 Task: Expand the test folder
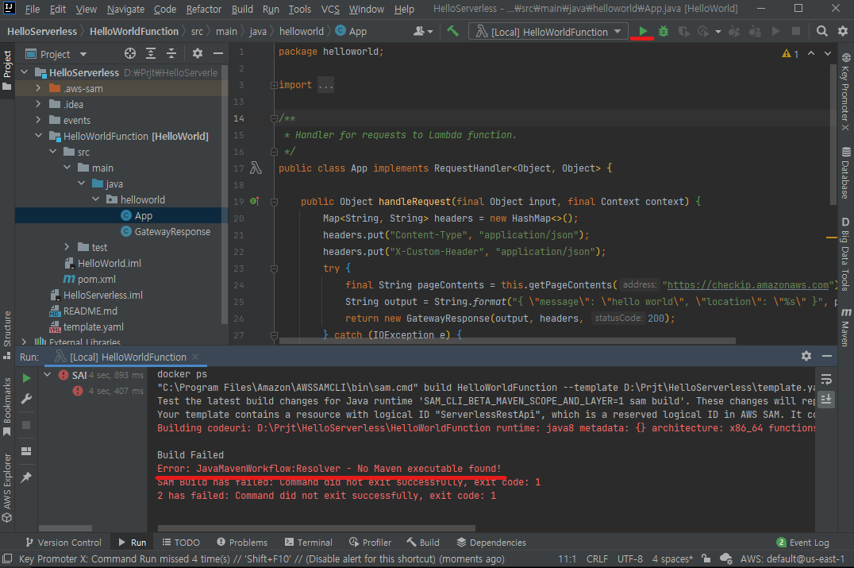(67, 247)
